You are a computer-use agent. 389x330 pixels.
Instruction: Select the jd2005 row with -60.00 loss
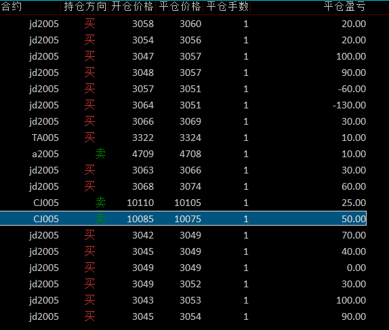coord(184,89)
